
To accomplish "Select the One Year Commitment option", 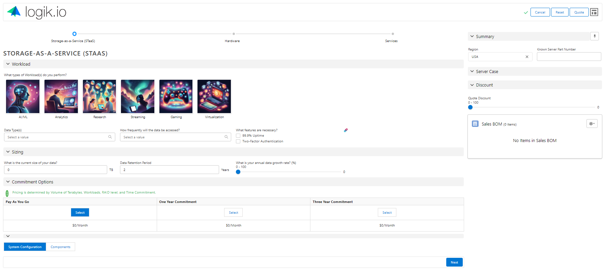I will [233, 213].
